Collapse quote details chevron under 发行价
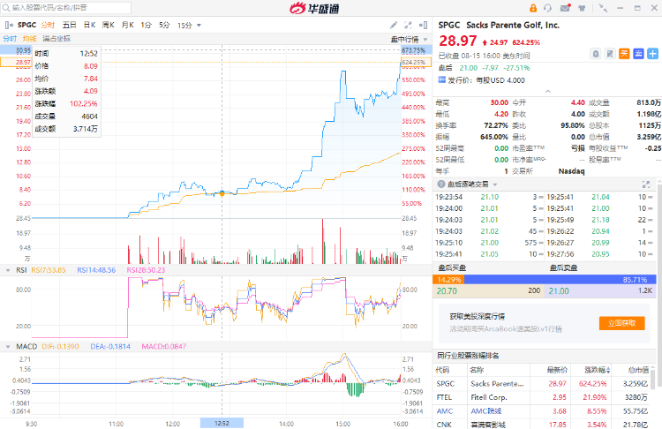This screenshot has width=662, height=429. [x=547, y=91]
